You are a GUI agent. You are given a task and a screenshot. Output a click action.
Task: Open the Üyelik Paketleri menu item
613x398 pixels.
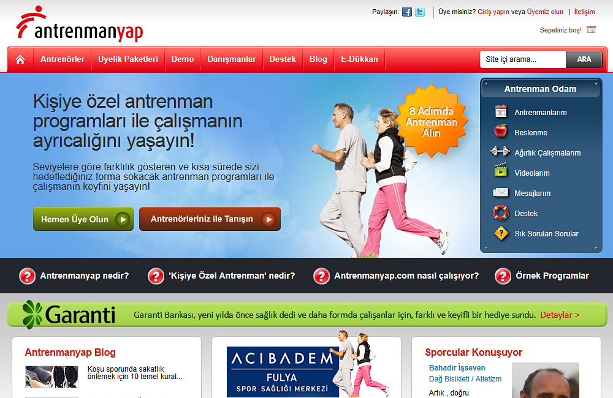pyautogui.click(x=128, y=59)
